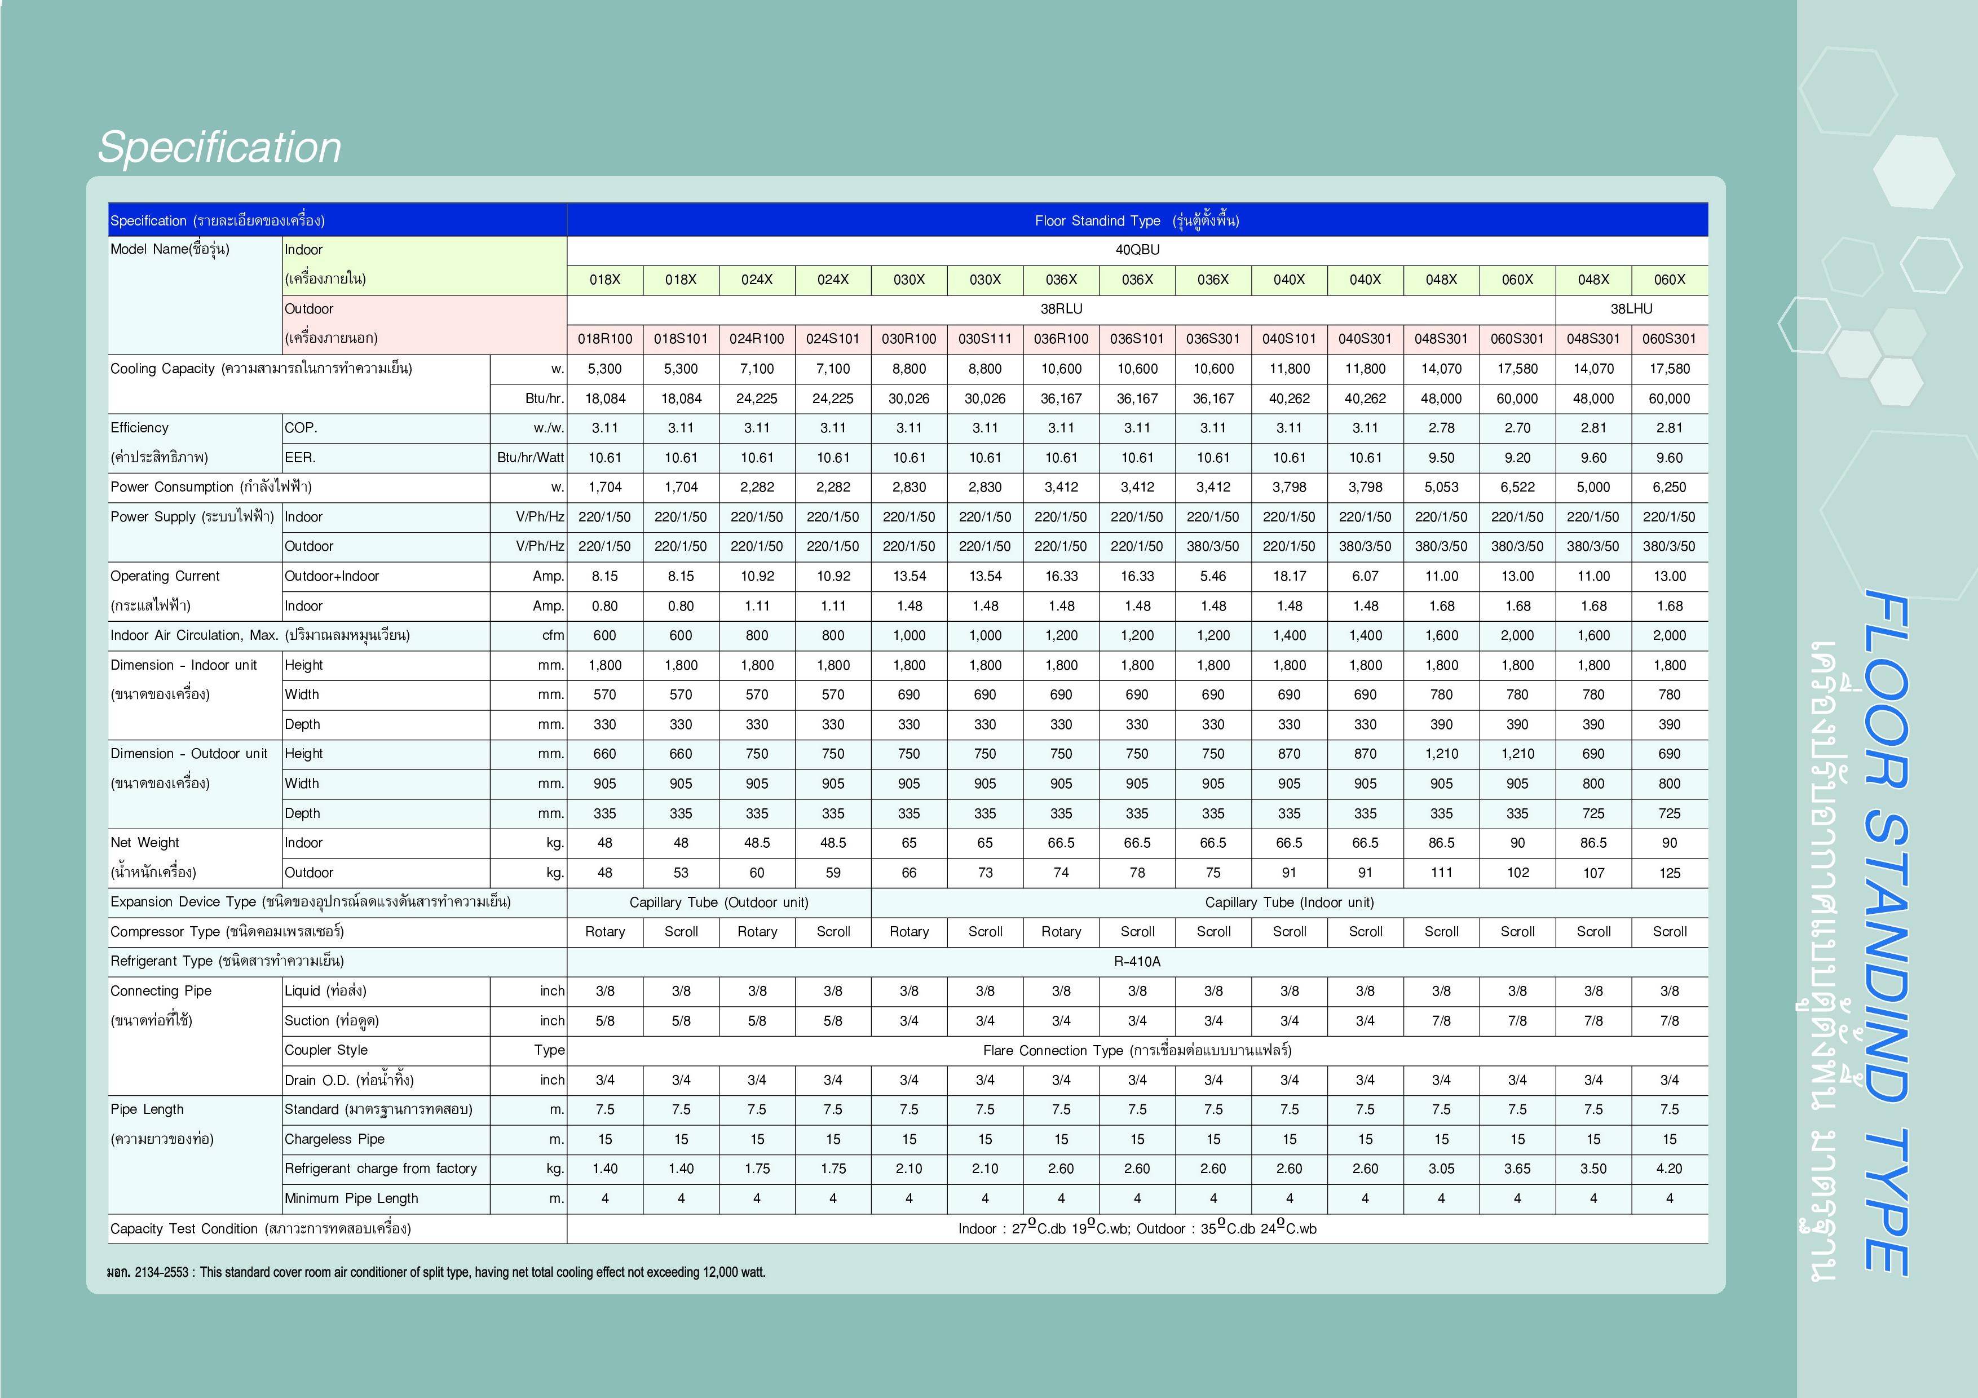Click the Flare Connection Type cell
The image size is (1978, 1398).
1136,1050
